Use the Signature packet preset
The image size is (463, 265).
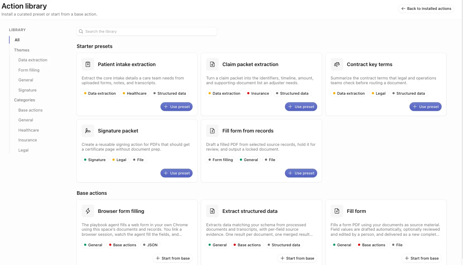(176, 173)
